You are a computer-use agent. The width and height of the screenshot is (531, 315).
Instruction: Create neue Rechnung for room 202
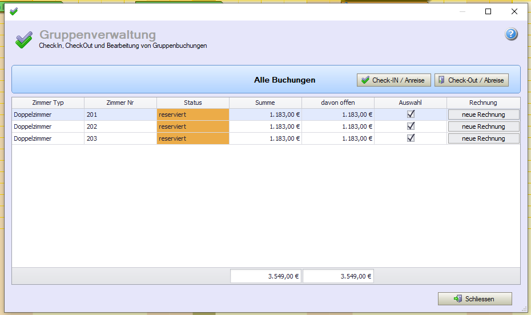click(x=483, y=126)
